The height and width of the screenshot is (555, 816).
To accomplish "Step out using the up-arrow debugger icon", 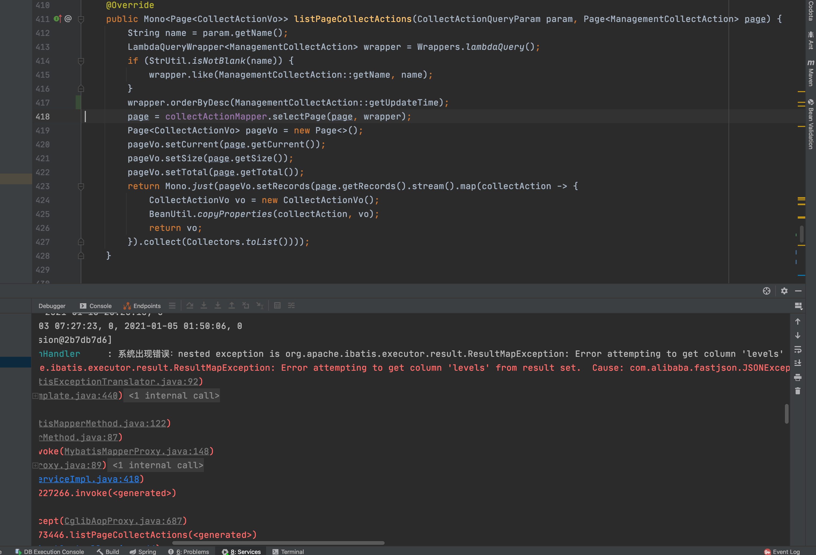I will click(x=232, y=305).
